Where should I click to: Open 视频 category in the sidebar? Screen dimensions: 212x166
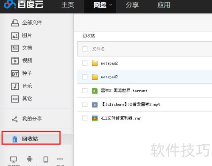[x=27, y=60]
